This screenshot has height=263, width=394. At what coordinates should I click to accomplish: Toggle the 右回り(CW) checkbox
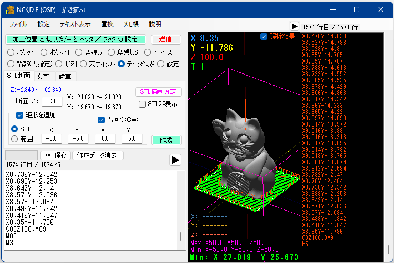(x=101, y=120)
